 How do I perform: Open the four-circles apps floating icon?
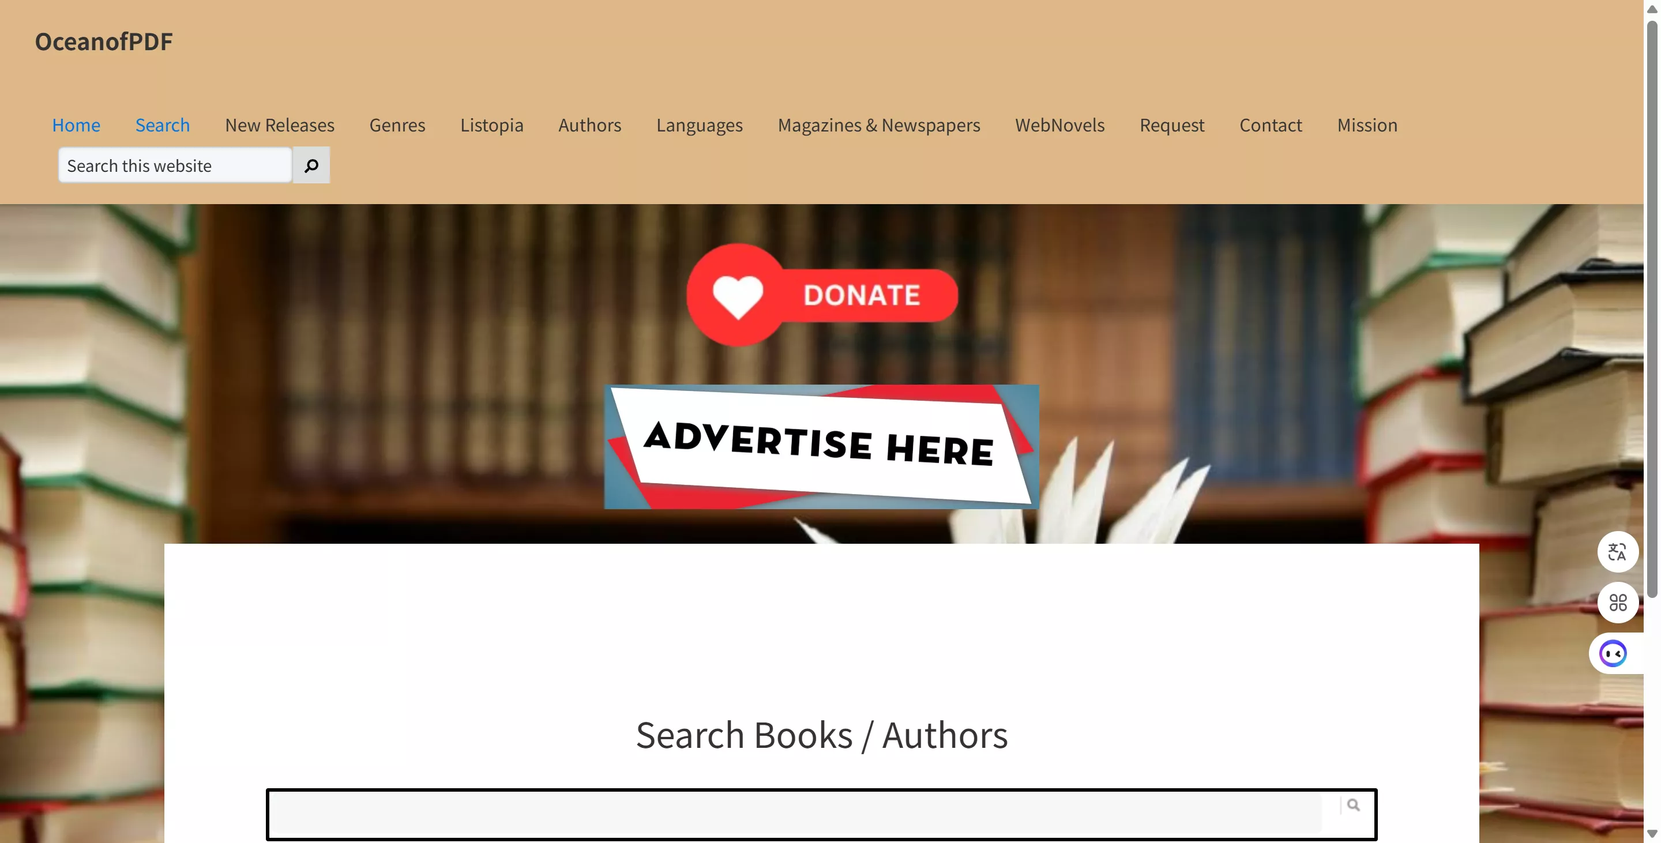pyautogui.click(x=1617, y=603)
